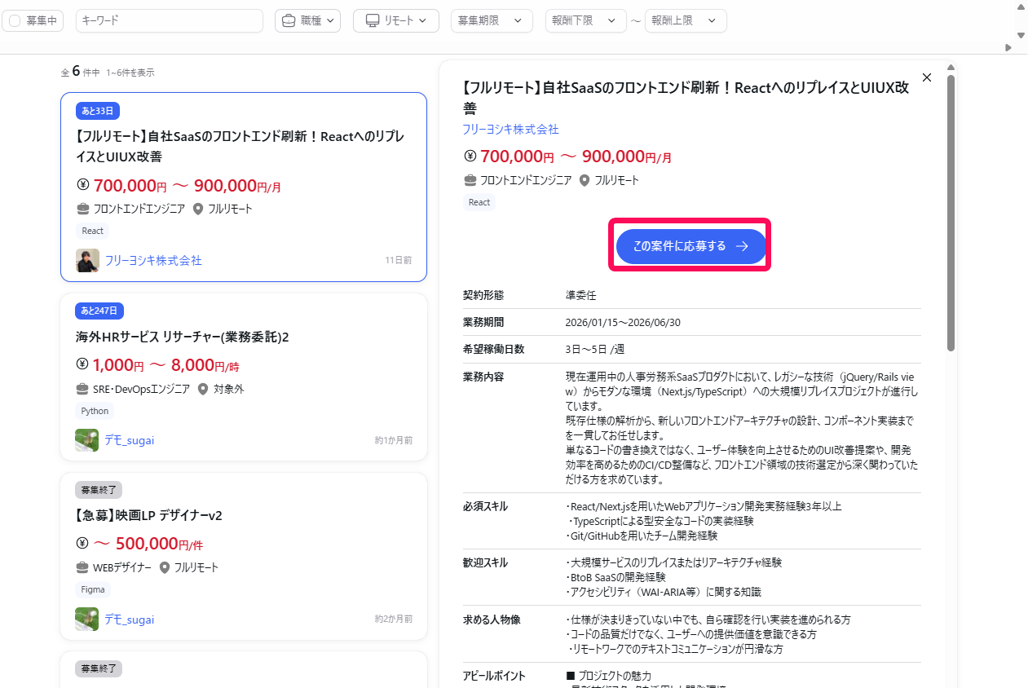Click the 求める人物像 row label
1028x688 pixels.
click(x=492, y=620)
